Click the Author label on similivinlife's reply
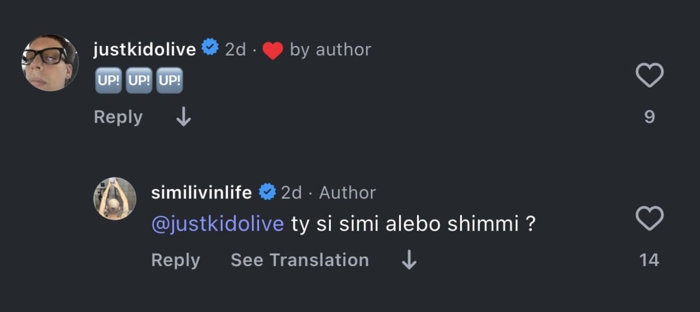Screen dimensions: 700x312 [347, 193]
